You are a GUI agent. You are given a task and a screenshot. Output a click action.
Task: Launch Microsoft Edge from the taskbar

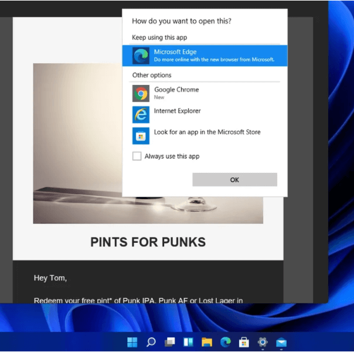click(226, 342)
